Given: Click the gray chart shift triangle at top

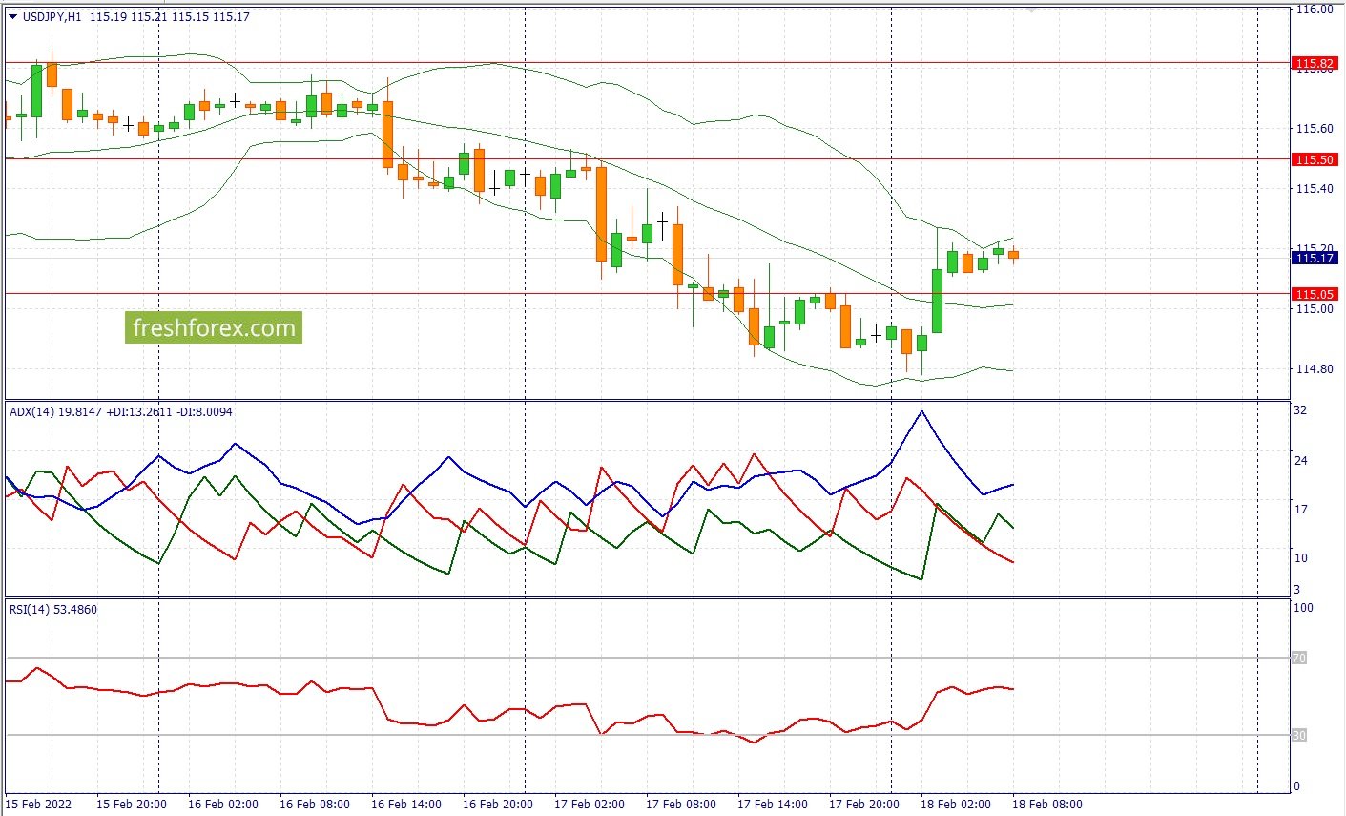Looking at the screenshot, I should click(x=1030, y=10).
